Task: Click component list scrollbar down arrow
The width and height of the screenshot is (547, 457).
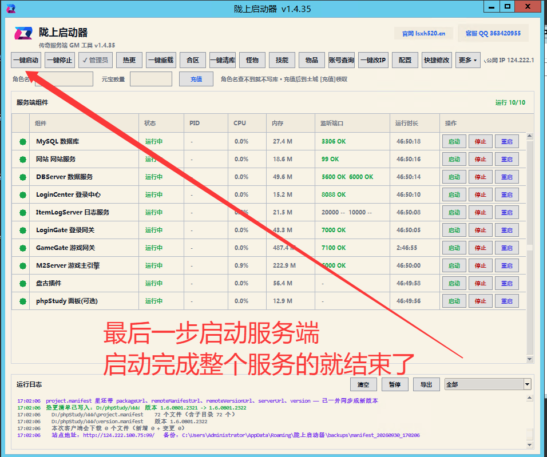Action: tap(530, 359)
